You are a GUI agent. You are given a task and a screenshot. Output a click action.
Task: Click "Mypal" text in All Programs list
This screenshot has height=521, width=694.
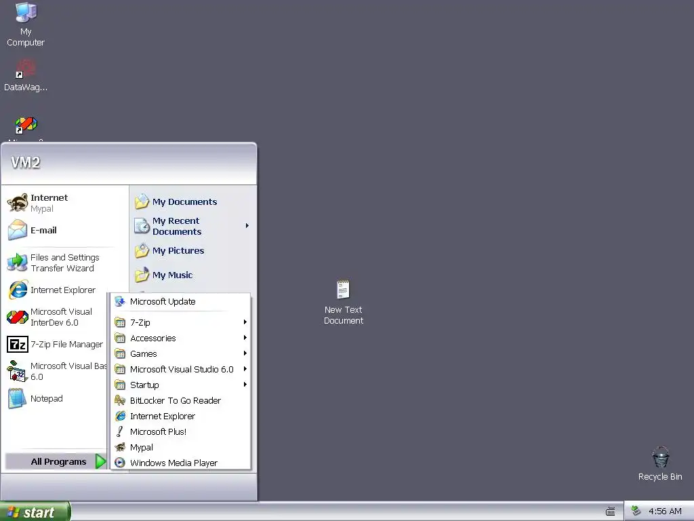(x=141, y=448)
